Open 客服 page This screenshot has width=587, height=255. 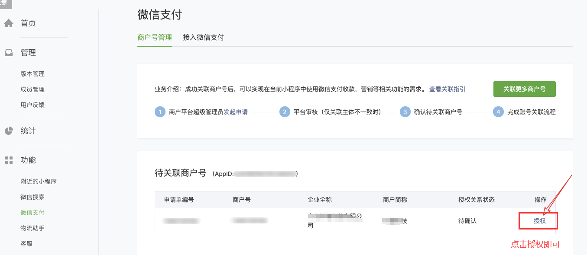[26, 244]
